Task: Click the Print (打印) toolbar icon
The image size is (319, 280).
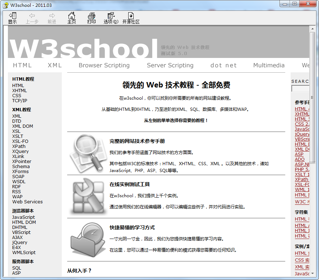Action: pyautogui.click(x=92, y=18)
